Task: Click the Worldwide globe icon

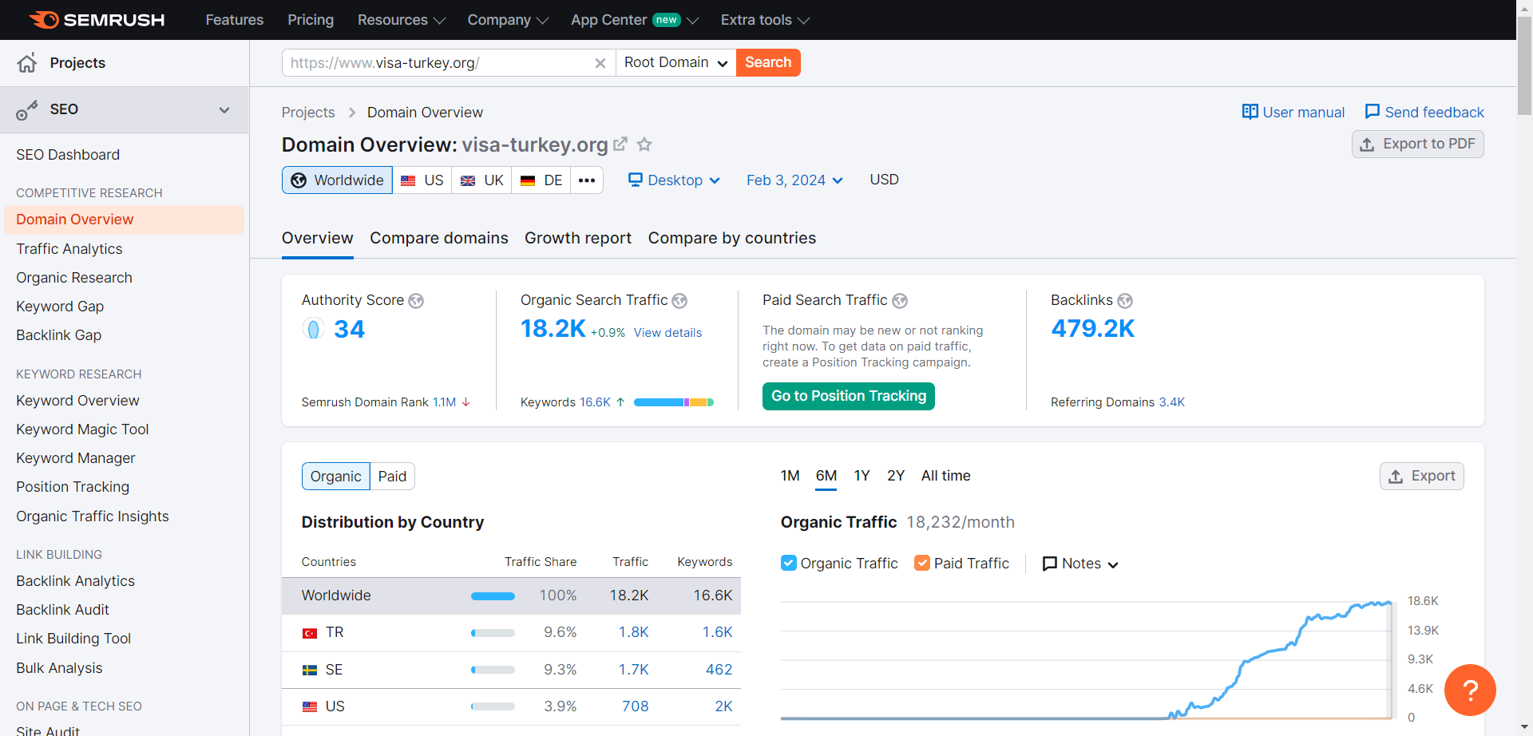Action: [299, 180]
